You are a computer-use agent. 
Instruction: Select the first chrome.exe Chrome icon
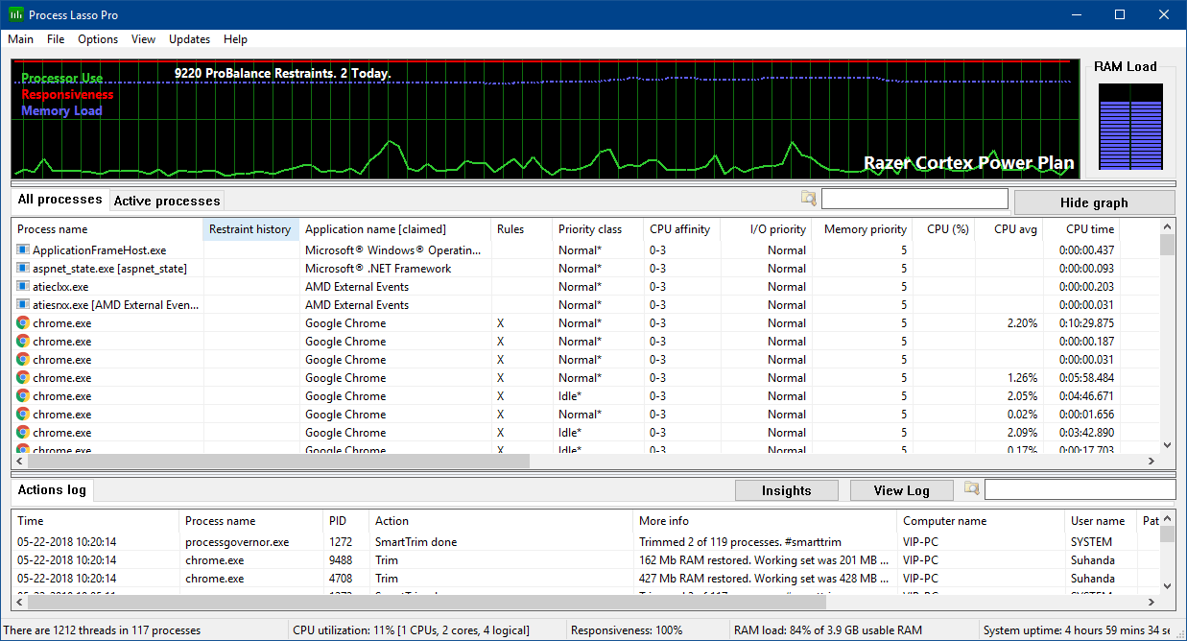click(x=23, y=323)
